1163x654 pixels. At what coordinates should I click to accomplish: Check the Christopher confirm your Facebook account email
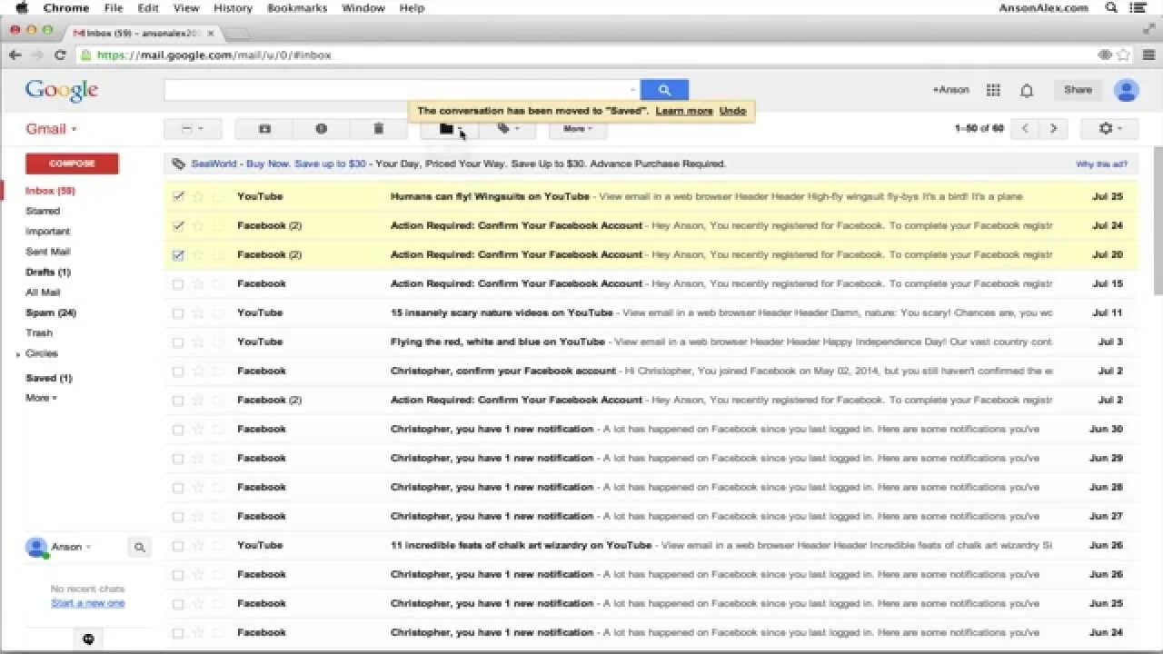point(178,372)
